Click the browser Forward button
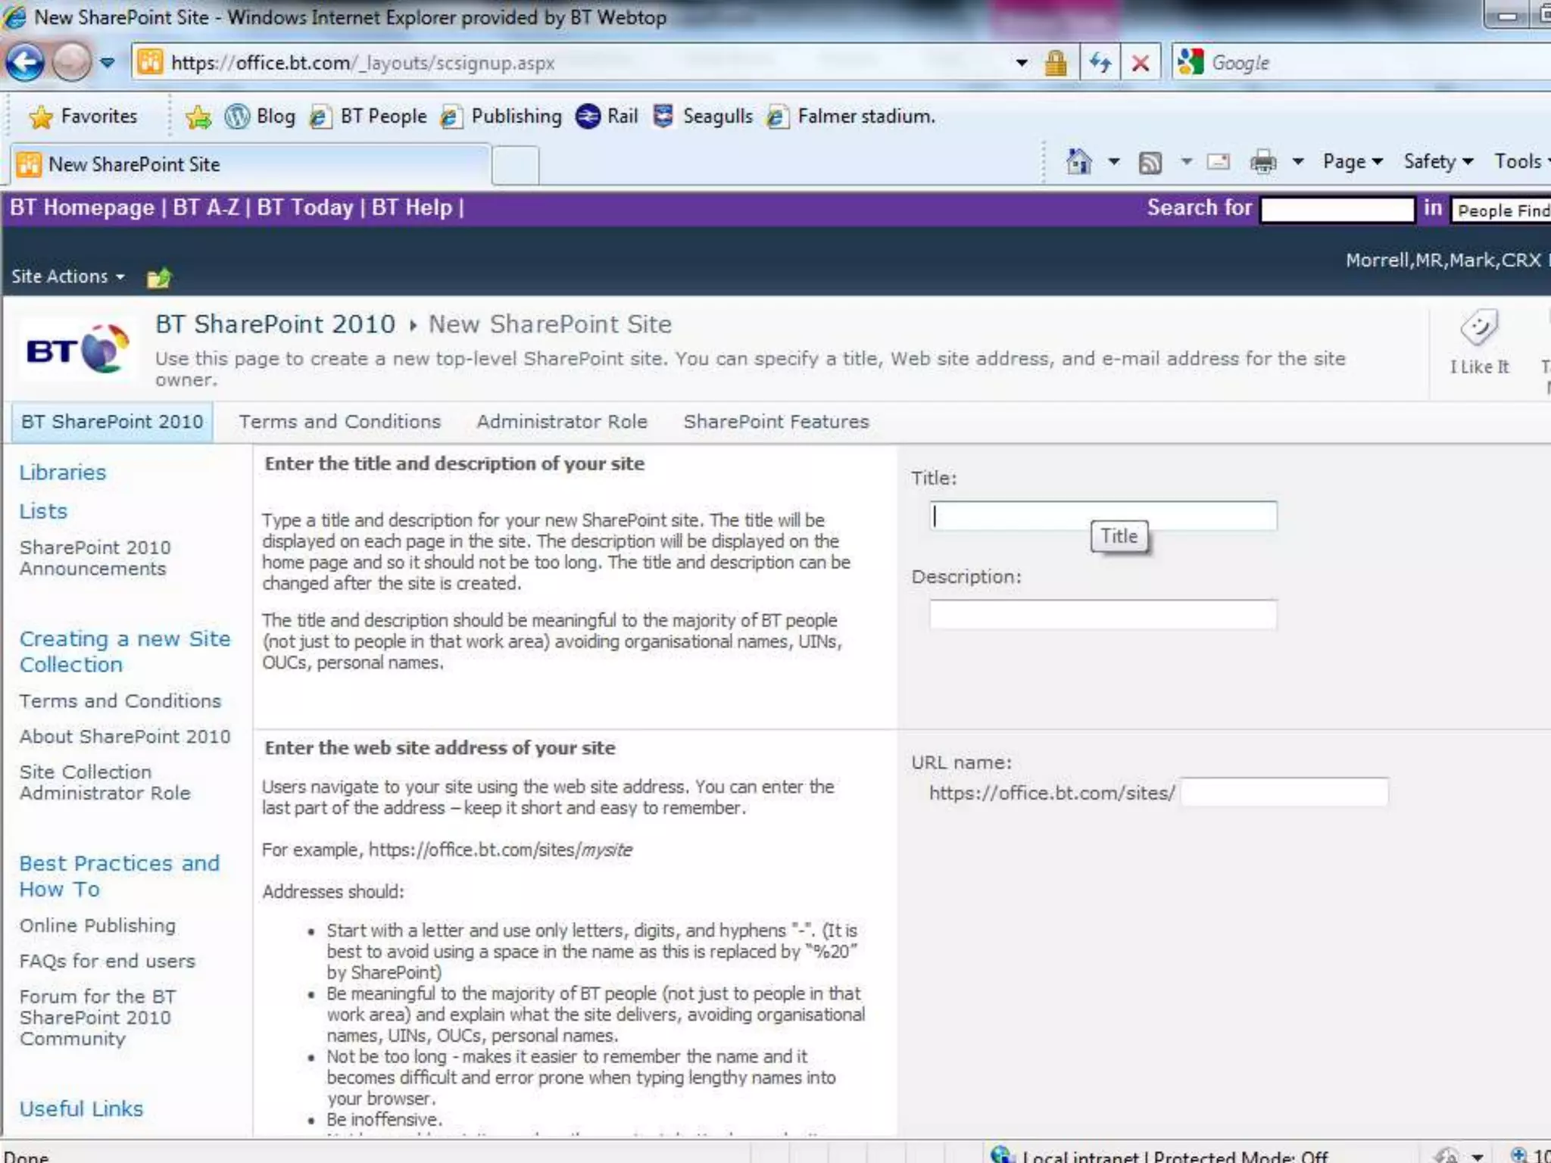1551x1163 pixels. pyautogui.click(x=72, y=62)
